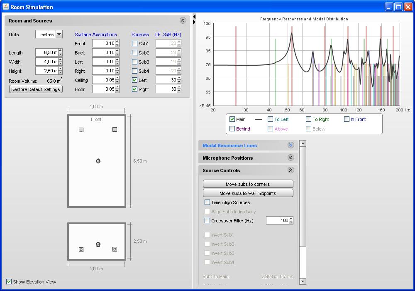
Task: Toggle the Time Align Sources checkbox
Action: coord(207,202)
